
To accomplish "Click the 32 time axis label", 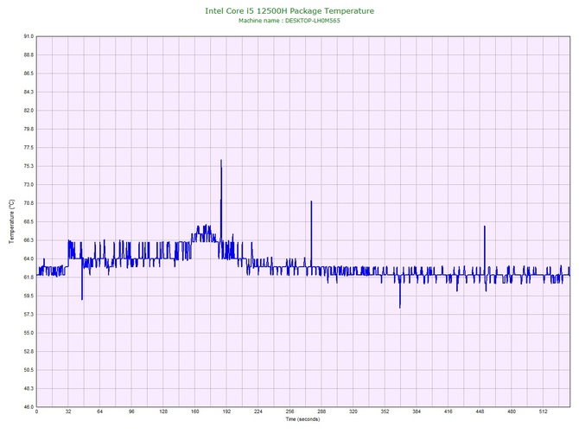I will (68, 412).
